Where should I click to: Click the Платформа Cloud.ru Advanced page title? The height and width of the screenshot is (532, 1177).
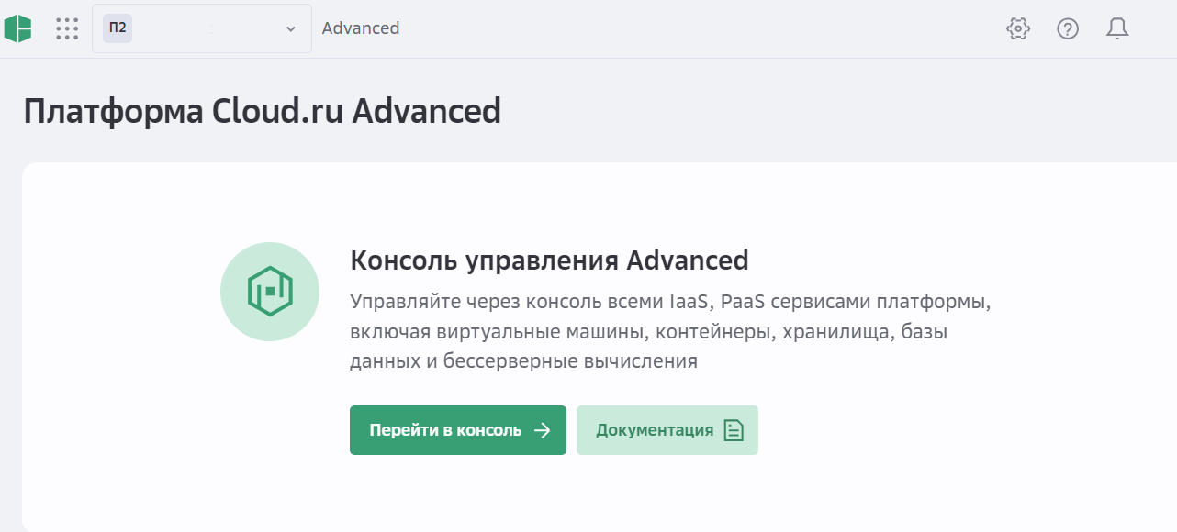click(x=263, y=111)
